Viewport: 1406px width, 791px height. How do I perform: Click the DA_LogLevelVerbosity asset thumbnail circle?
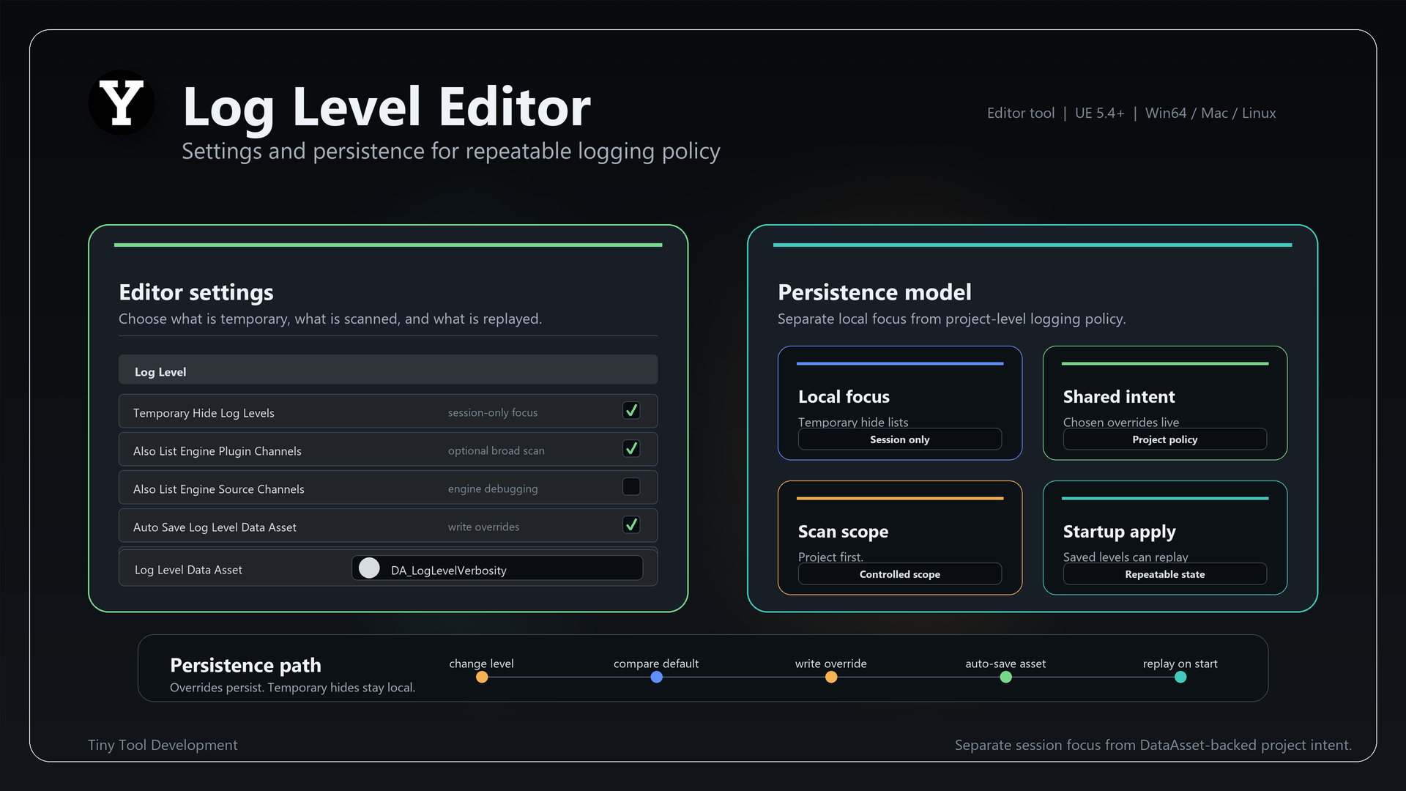click(369, 568)
